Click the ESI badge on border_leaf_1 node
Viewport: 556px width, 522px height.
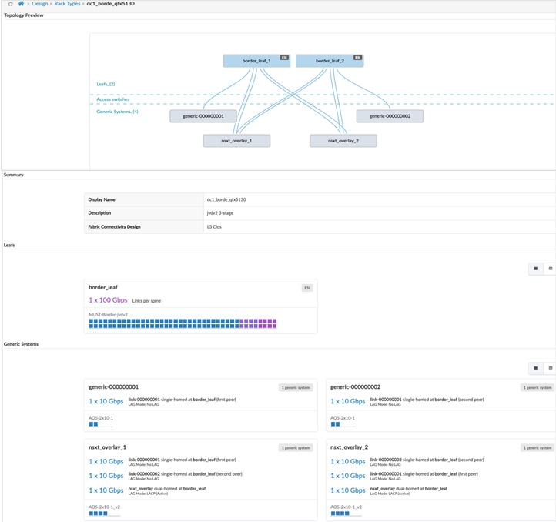284,58
